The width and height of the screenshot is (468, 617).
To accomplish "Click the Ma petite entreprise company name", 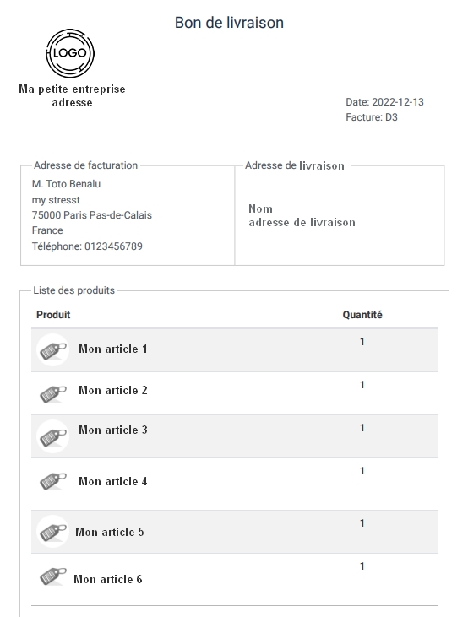I will click(x=72, y=89).
